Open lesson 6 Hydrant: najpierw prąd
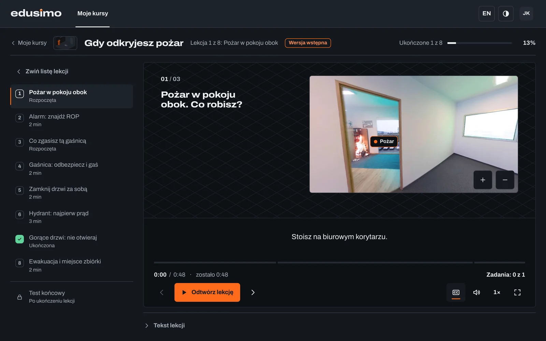This screenshot has height=341, width=546. pyautogui.click(x=72, y=217)
